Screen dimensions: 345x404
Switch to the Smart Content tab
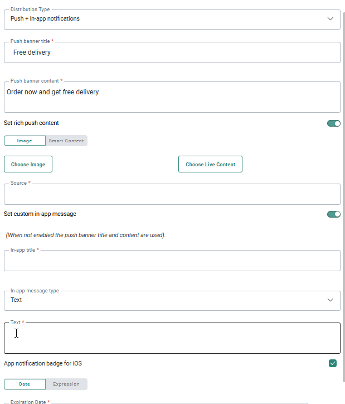pyautogui.click(x=66, y=141)
